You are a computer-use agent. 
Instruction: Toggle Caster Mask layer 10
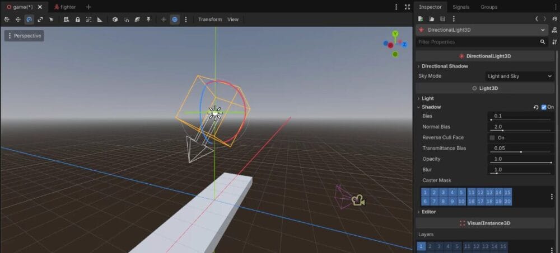coord(461,201)
